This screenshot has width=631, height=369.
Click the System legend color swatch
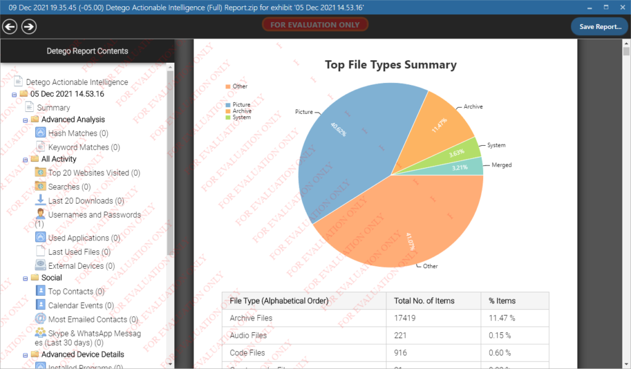click(x=228, y=117)
